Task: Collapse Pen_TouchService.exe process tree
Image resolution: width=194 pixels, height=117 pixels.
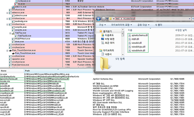Action: pos(7,51)
